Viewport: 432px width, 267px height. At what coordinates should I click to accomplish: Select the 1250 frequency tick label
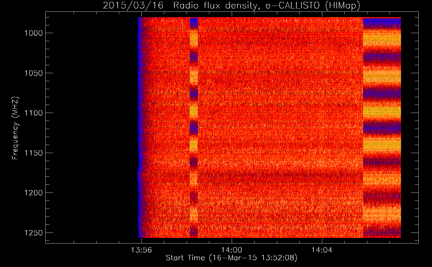pos(33,233)
